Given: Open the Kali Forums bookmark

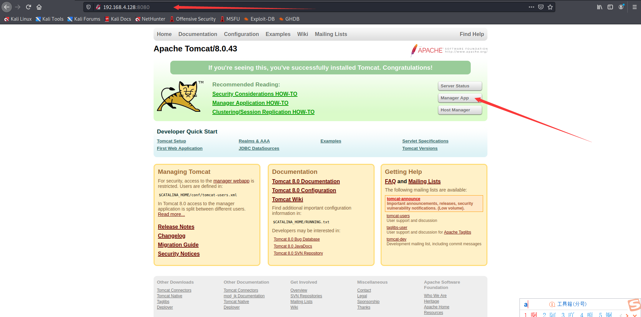Looking at the screenshot, I should [84, 19].
